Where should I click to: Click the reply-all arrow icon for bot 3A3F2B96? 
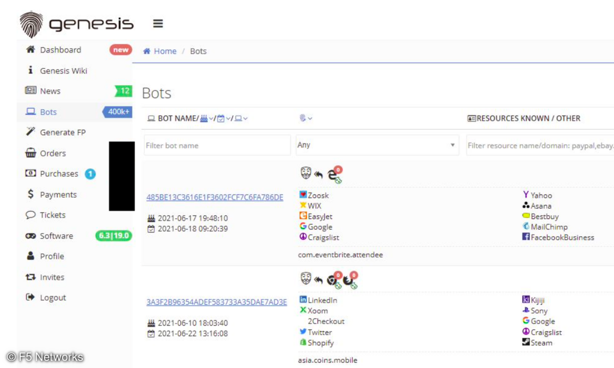point(318,280)
